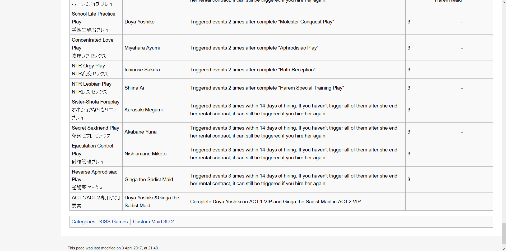Open the Custom Maid 3D 2 category link
Viewport: 506px width, 251px height.
point(153,222)
